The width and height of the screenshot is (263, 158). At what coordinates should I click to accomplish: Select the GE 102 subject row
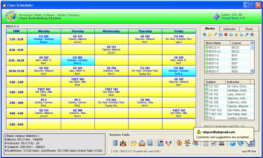coord(229,95)
